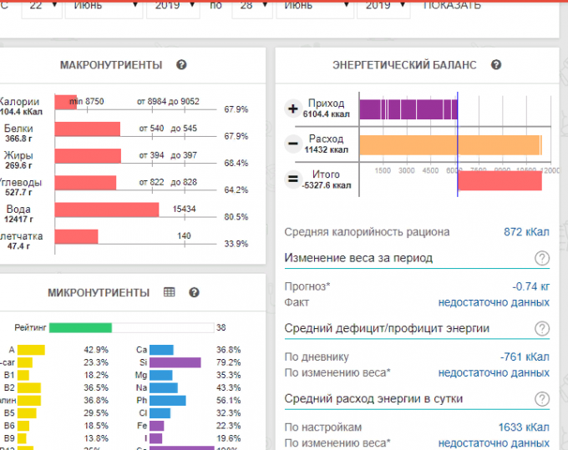Click the purple Приход bar in chart
This screenshot has height=450, width=568.
[408, 109]
